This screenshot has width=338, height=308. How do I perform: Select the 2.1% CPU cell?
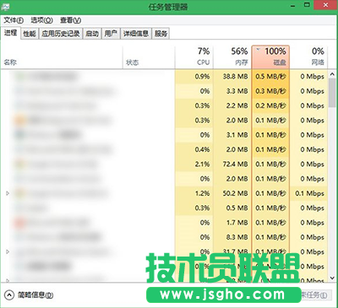tap(194, 164)
